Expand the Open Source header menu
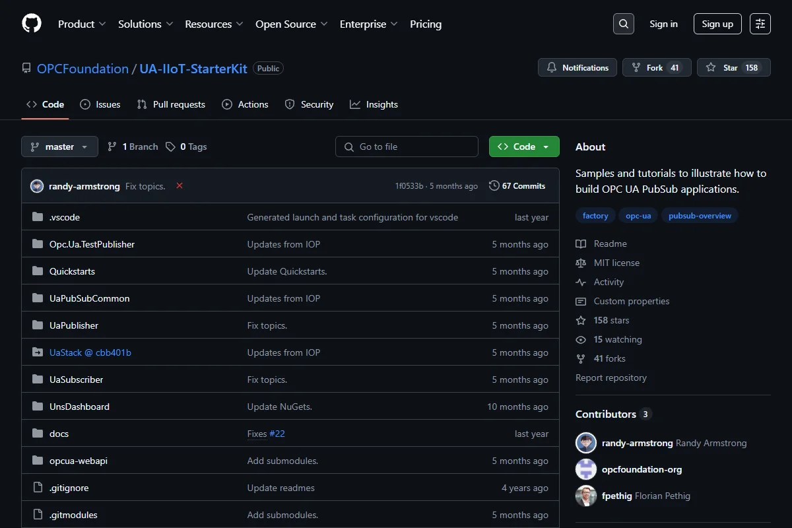The image size is (792, 528). point(292,24)
